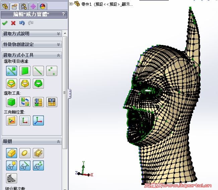The height and width of the screenshot is (190, 218).
Task: Select the face filter green square
Action: tap(25, 71)
